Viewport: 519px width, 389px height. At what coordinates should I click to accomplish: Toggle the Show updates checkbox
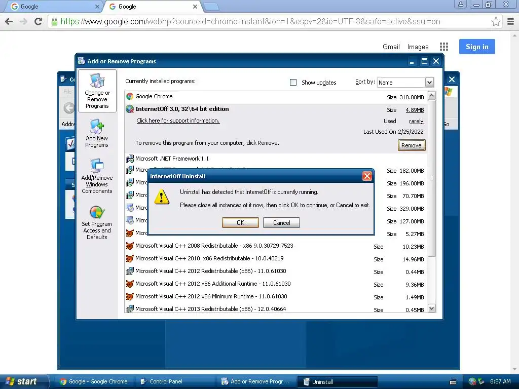pos(293,83)
